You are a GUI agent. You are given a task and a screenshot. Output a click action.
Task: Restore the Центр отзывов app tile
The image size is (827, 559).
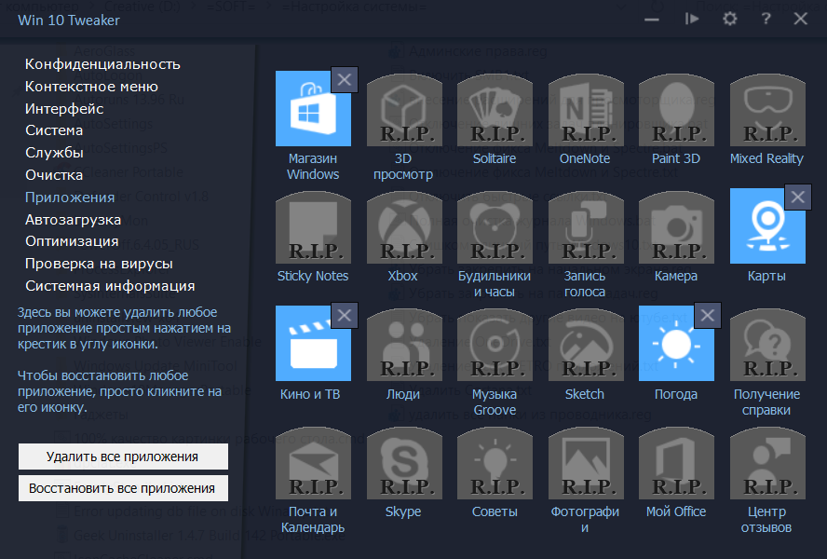coord(767,463)
